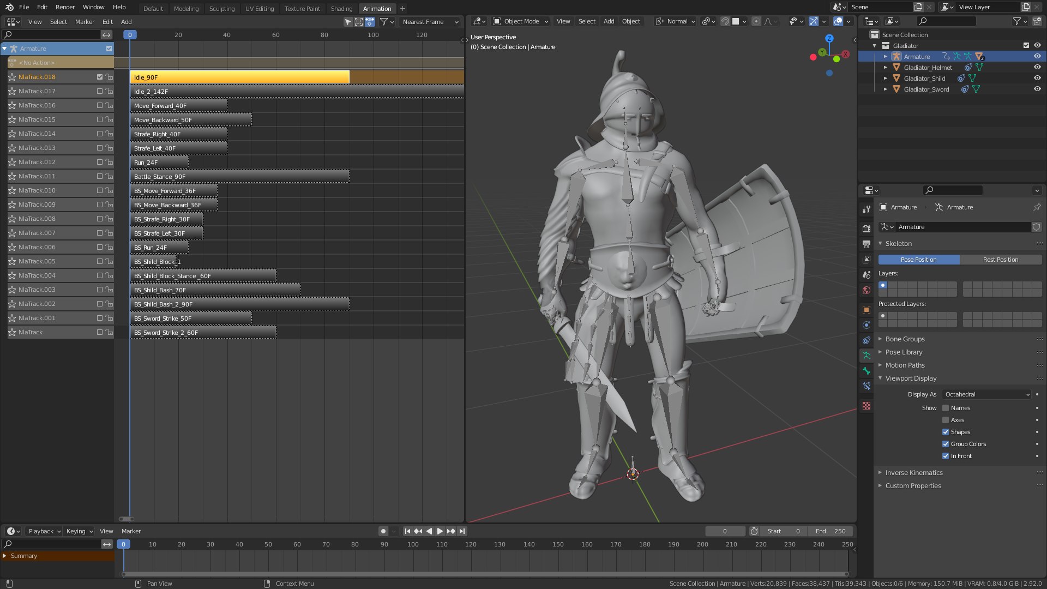The height and width of the screenshot is (589, 1047).
Task: Switch skeleton to Rest Position
Action: pos(1001,260)
